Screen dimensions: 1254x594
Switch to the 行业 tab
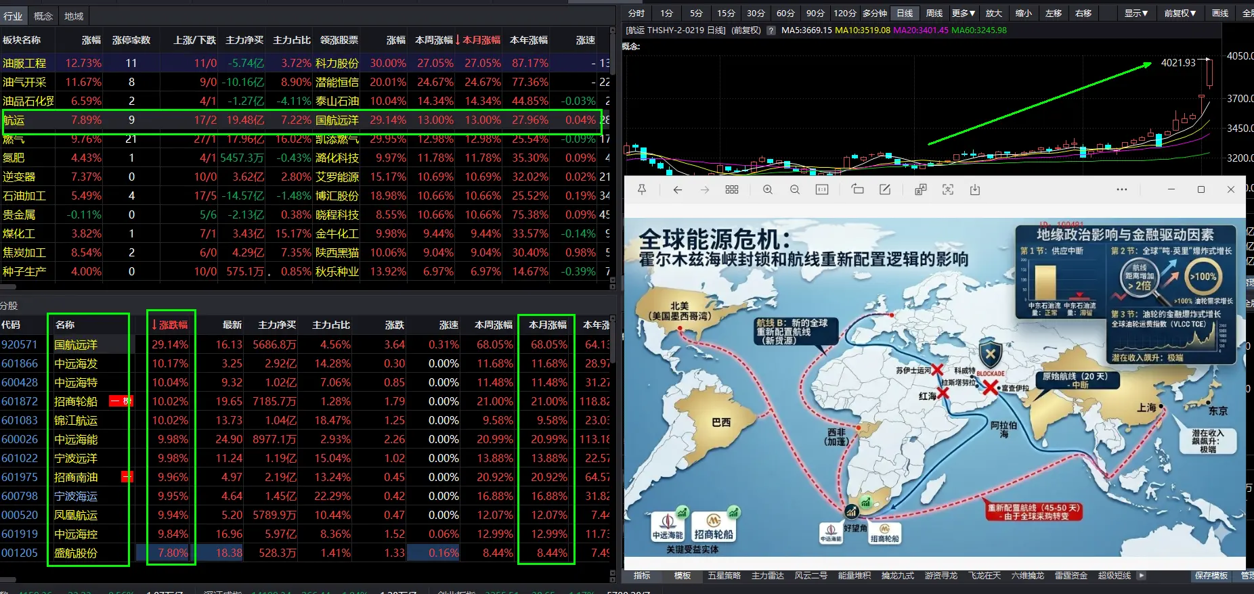13,16
